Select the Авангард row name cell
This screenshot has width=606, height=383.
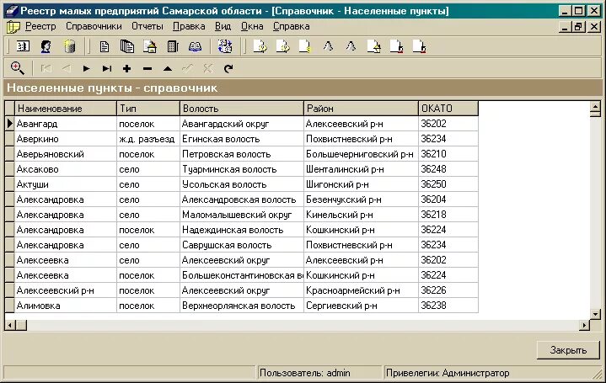[x=65, y=124]
